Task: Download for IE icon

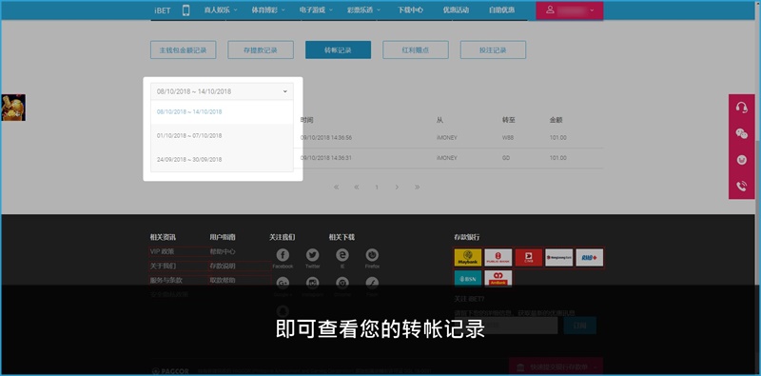Action: [x=342, y=255]
